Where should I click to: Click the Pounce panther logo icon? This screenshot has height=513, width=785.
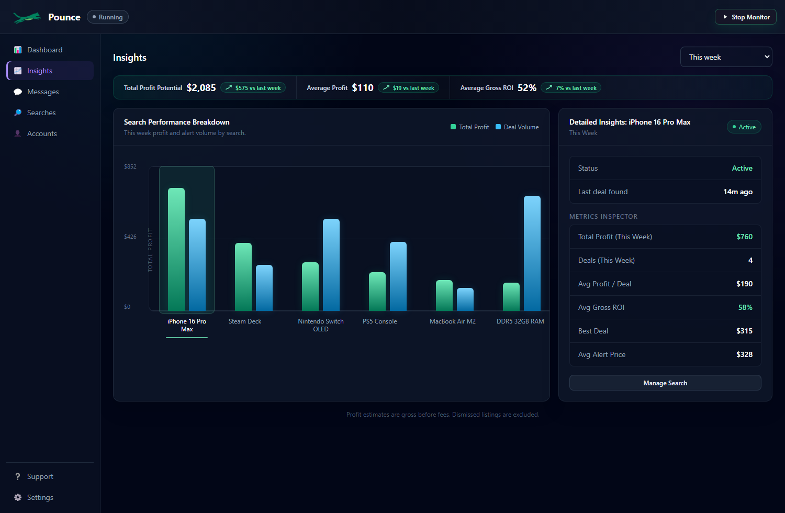27,17
